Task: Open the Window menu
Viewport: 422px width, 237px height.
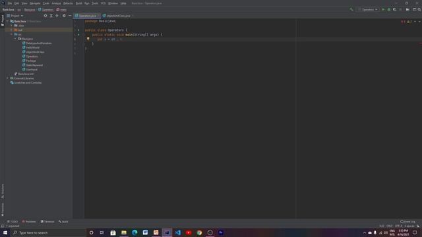Action: 113,3
